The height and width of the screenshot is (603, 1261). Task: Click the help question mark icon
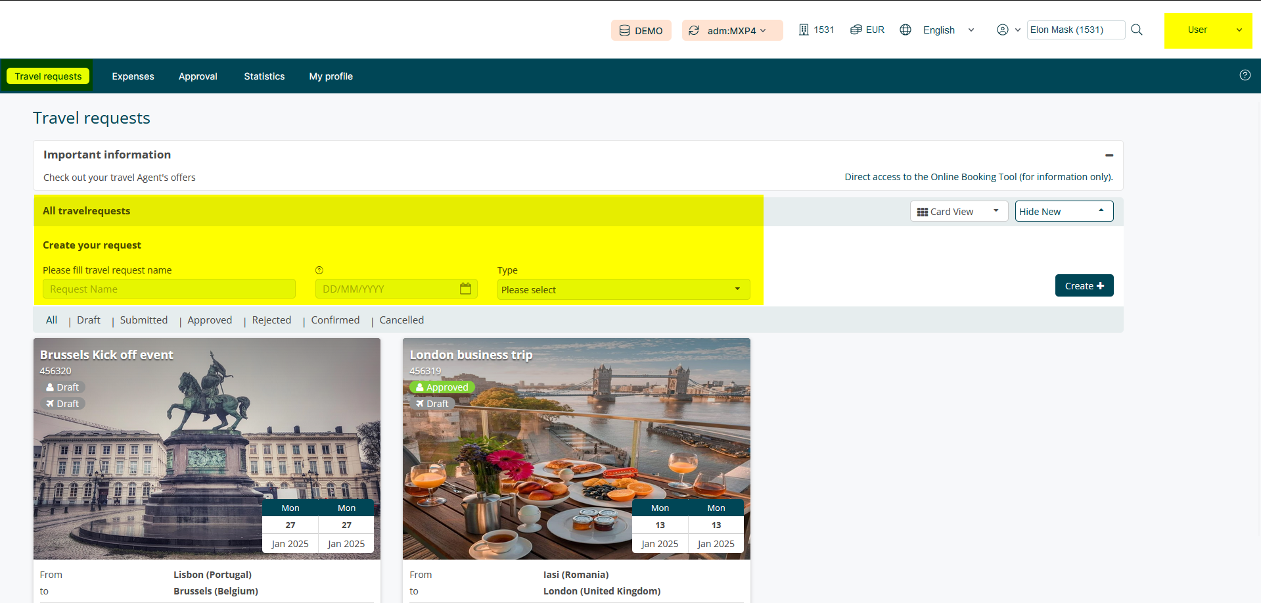point(1245,76)
